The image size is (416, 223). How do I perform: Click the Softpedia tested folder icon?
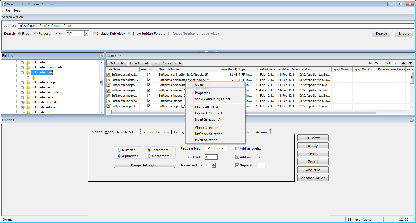(28, 97)
